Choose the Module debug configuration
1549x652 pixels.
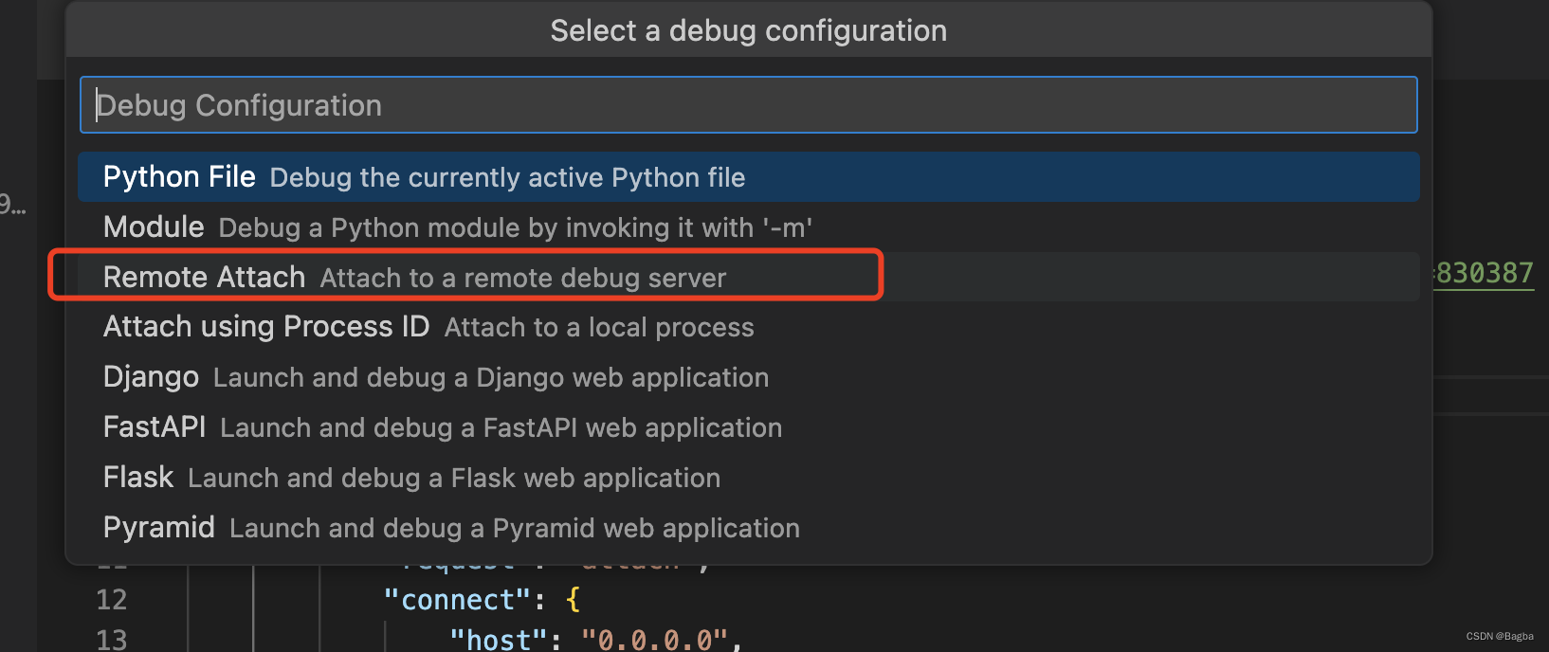point(457,227)
